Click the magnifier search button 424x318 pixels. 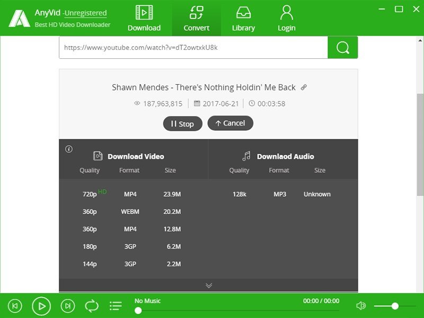pyautogui.click(x=343, y=48)
